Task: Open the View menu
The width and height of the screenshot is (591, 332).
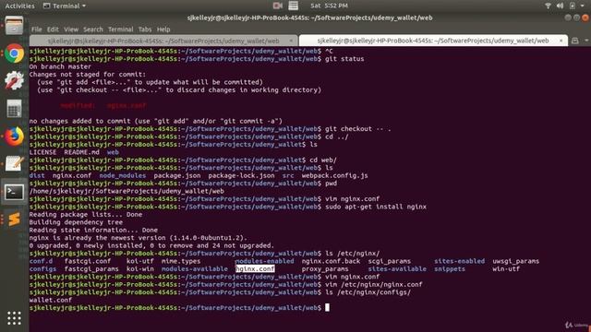Action: (71, 30)
